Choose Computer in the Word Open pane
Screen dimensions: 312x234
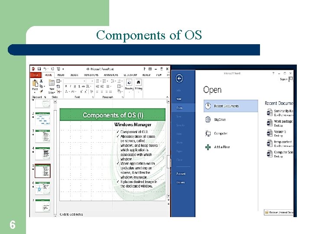point(216,133)
